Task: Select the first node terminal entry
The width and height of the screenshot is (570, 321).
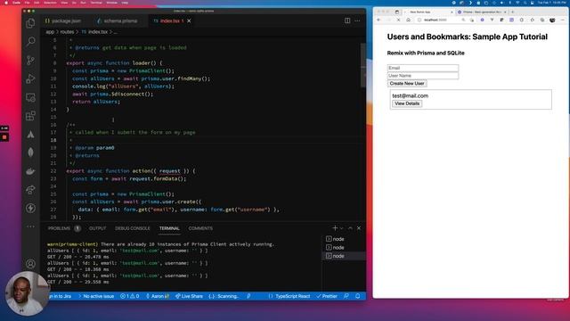Action: pos(344,239)
